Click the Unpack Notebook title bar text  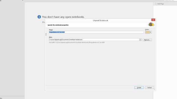pos(100,20)
